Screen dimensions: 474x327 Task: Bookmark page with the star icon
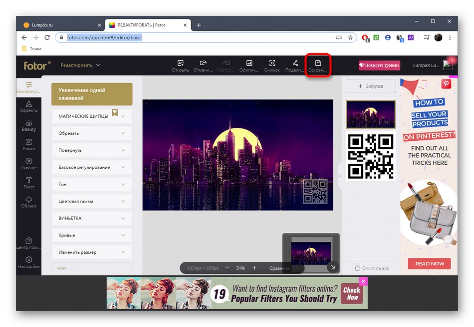(x=350, y=38)
